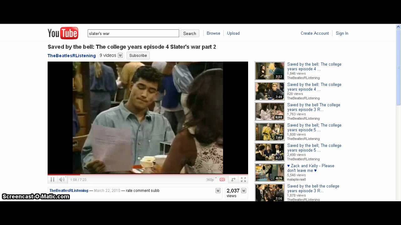
Task: Open the 8:27 related video thumbnail
Action: 269,152
